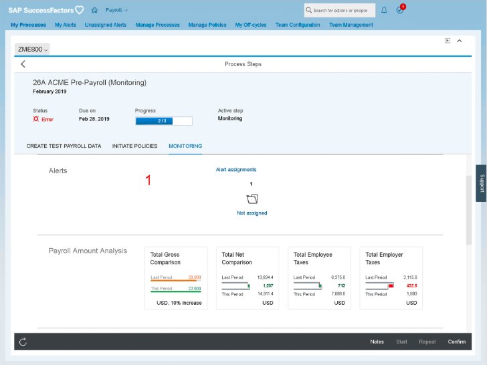487x365 pixels.
Task: Click the Not assigned link
Action: pos(252,213)
